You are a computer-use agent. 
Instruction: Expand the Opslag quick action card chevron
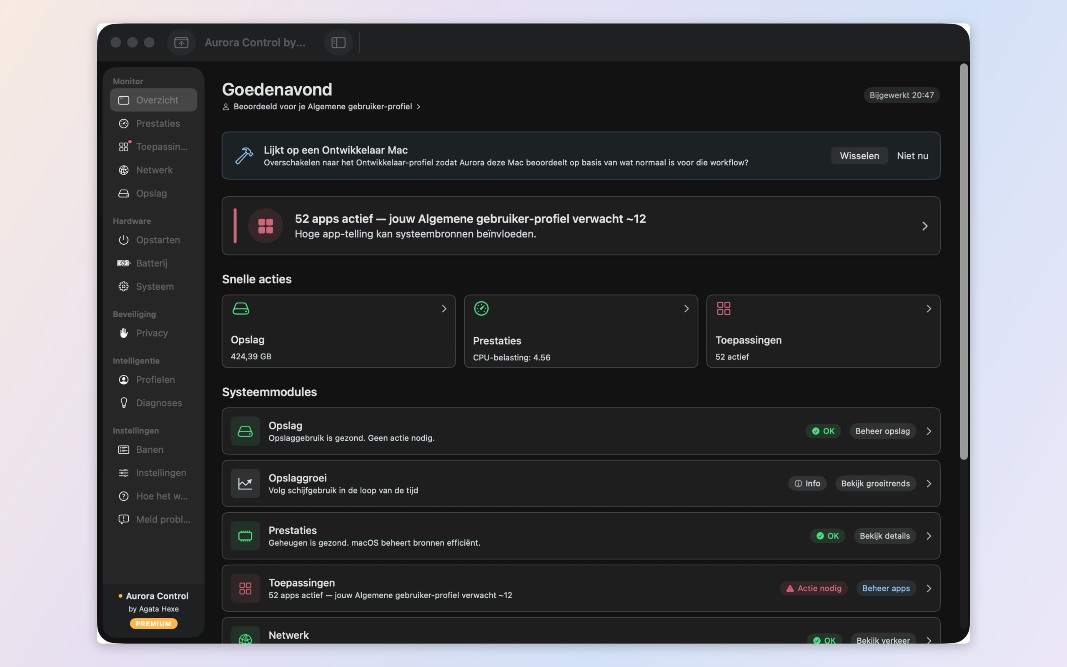444,309
